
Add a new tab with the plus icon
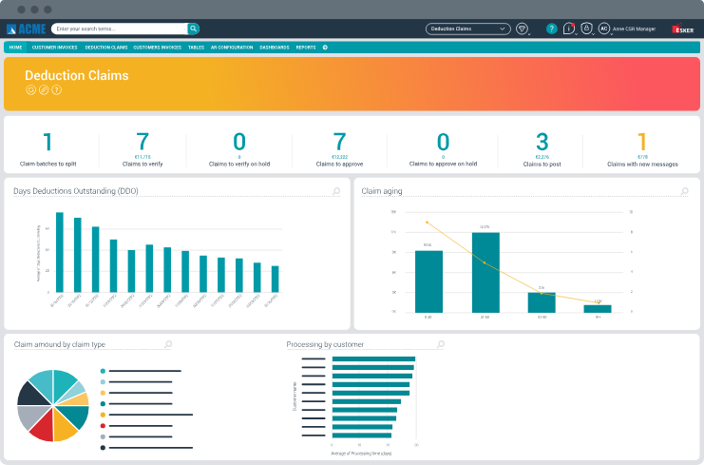[x=325, y=48]
